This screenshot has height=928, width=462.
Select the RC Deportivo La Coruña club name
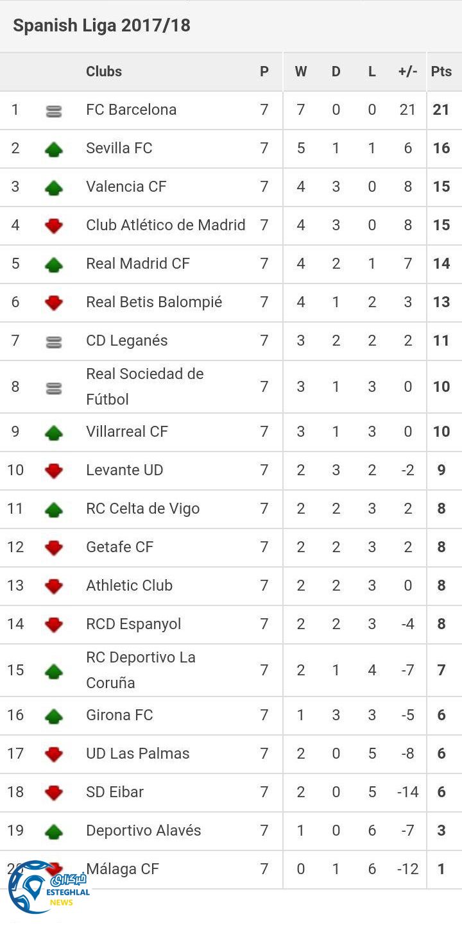pyautogui.click(x=141, y=670)
